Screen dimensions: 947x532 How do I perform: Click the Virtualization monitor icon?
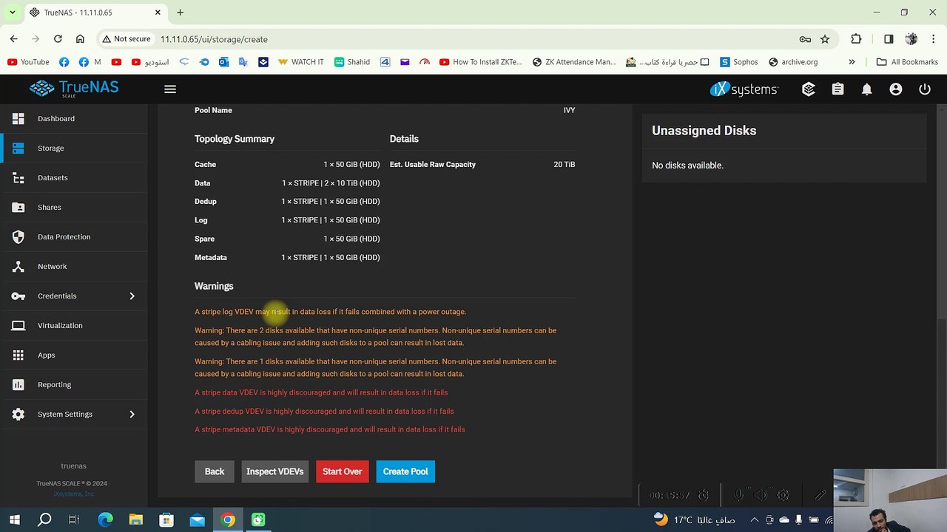pos(18,325)
